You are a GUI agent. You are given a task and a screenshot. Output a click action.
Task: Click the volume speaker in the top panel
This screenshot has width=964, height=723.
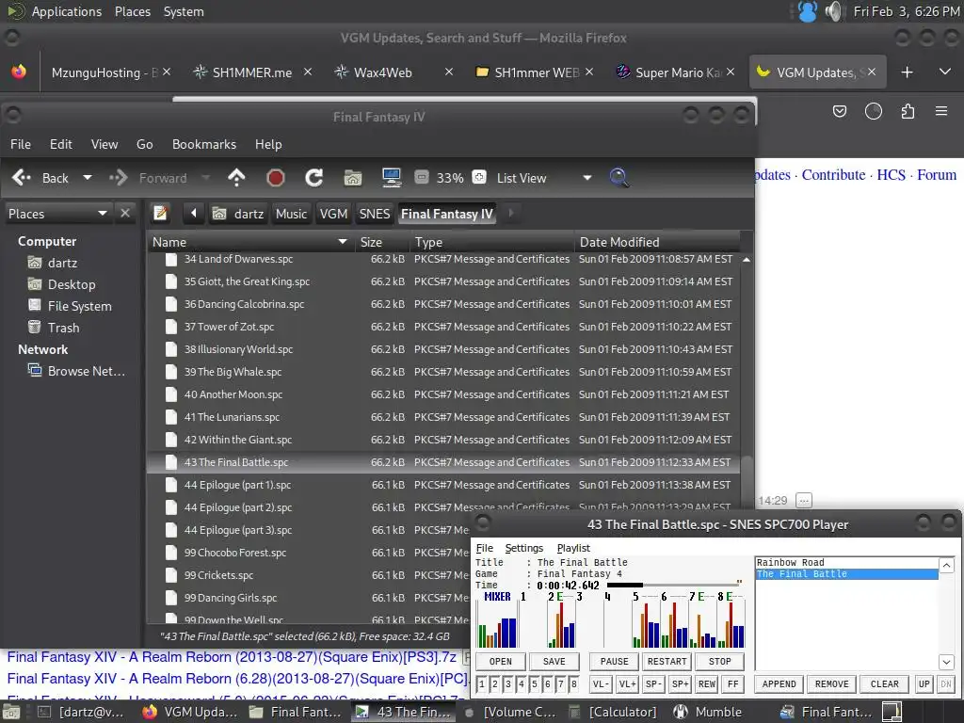click(x=834, y=11)
